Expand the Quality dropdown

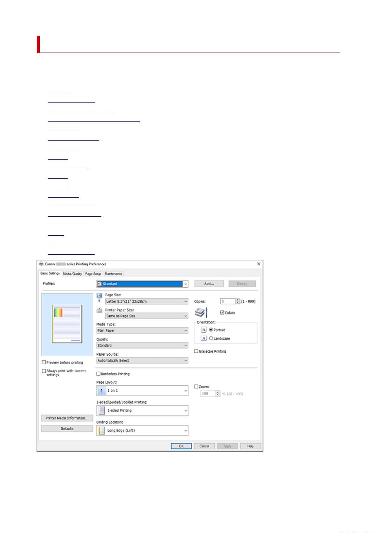142,345
